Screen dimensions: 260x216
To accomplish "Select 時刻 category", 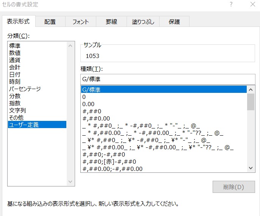I will [x=37, y=81].
